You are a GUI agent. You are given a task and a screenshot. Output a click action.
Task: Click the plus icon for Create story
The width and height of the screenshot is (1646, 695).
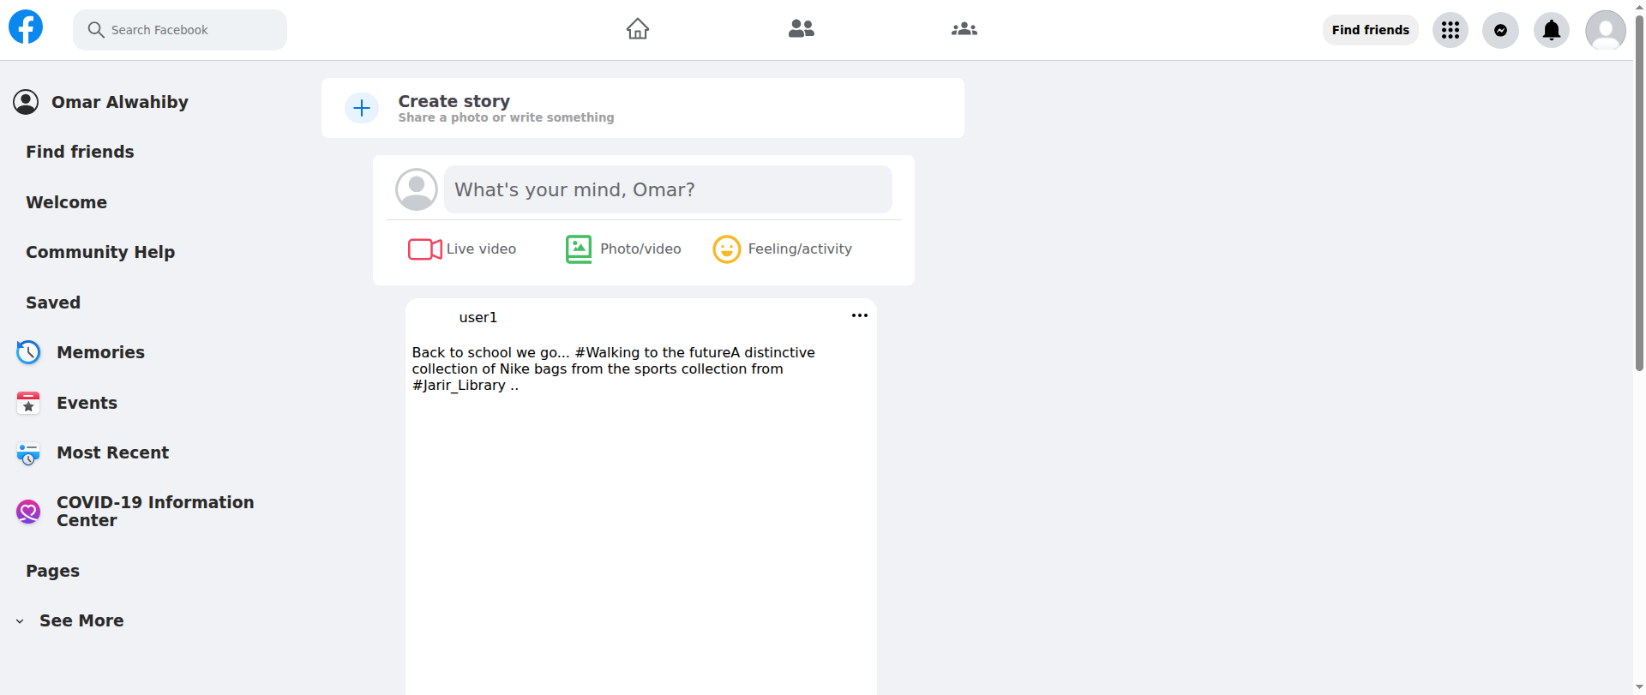point(362,108)
